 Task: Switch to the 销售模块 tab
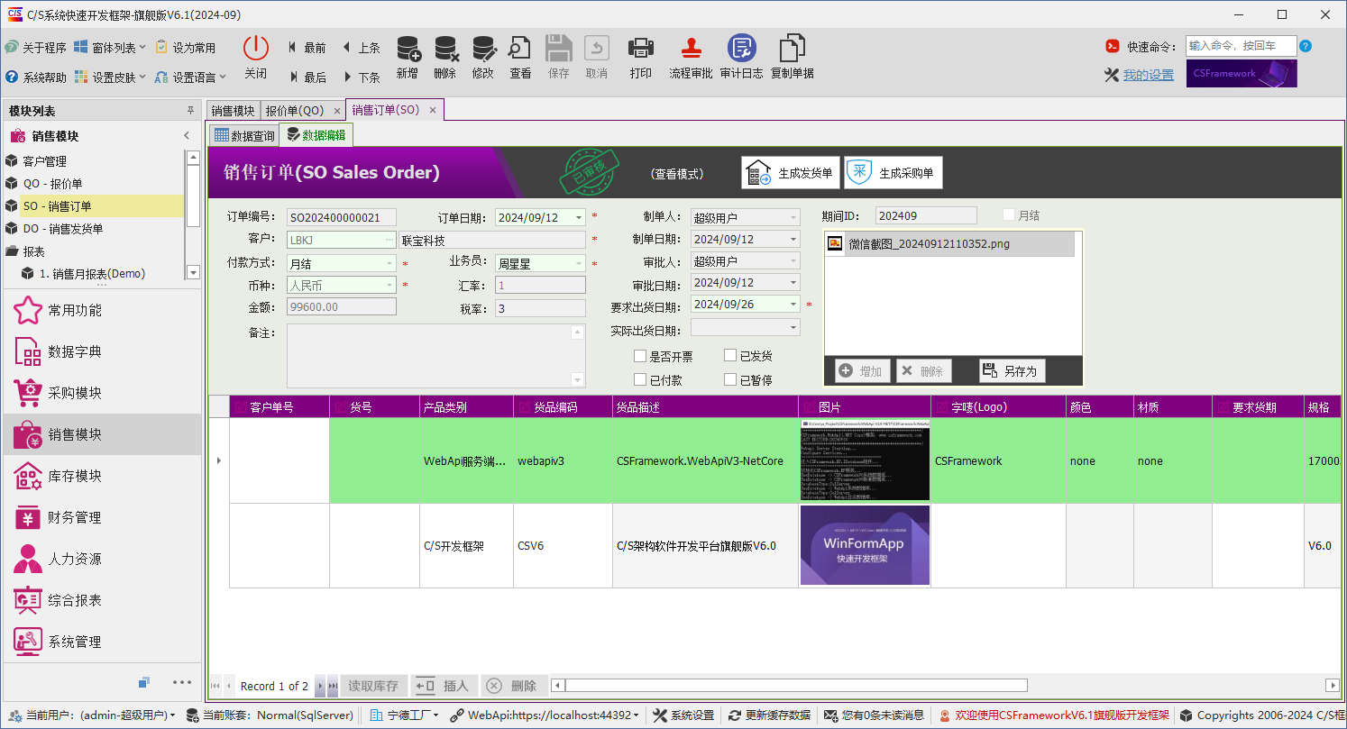(233, 111)
